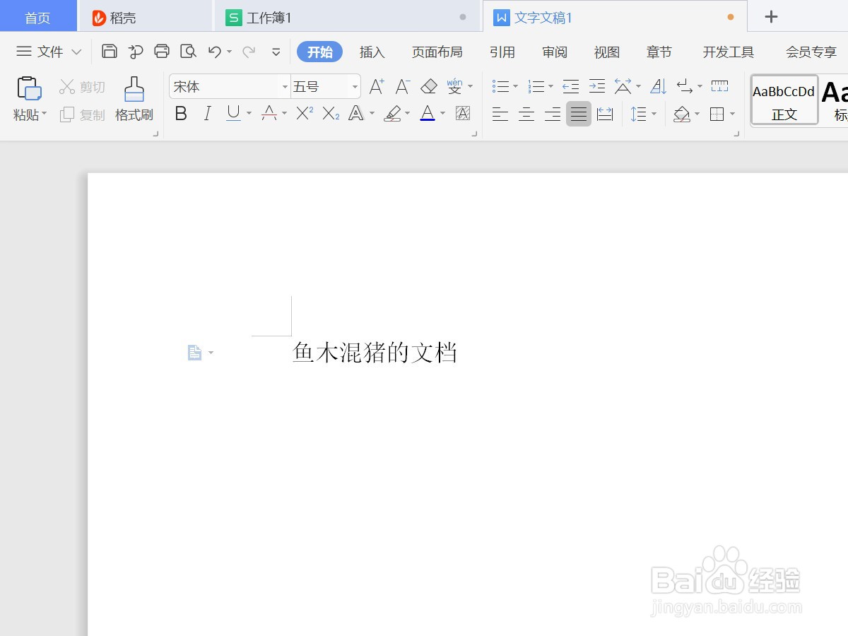The height and width of the screenshot is (636, 848).
Task: Toggle underline on selected text
Action: tap(232, 114)
